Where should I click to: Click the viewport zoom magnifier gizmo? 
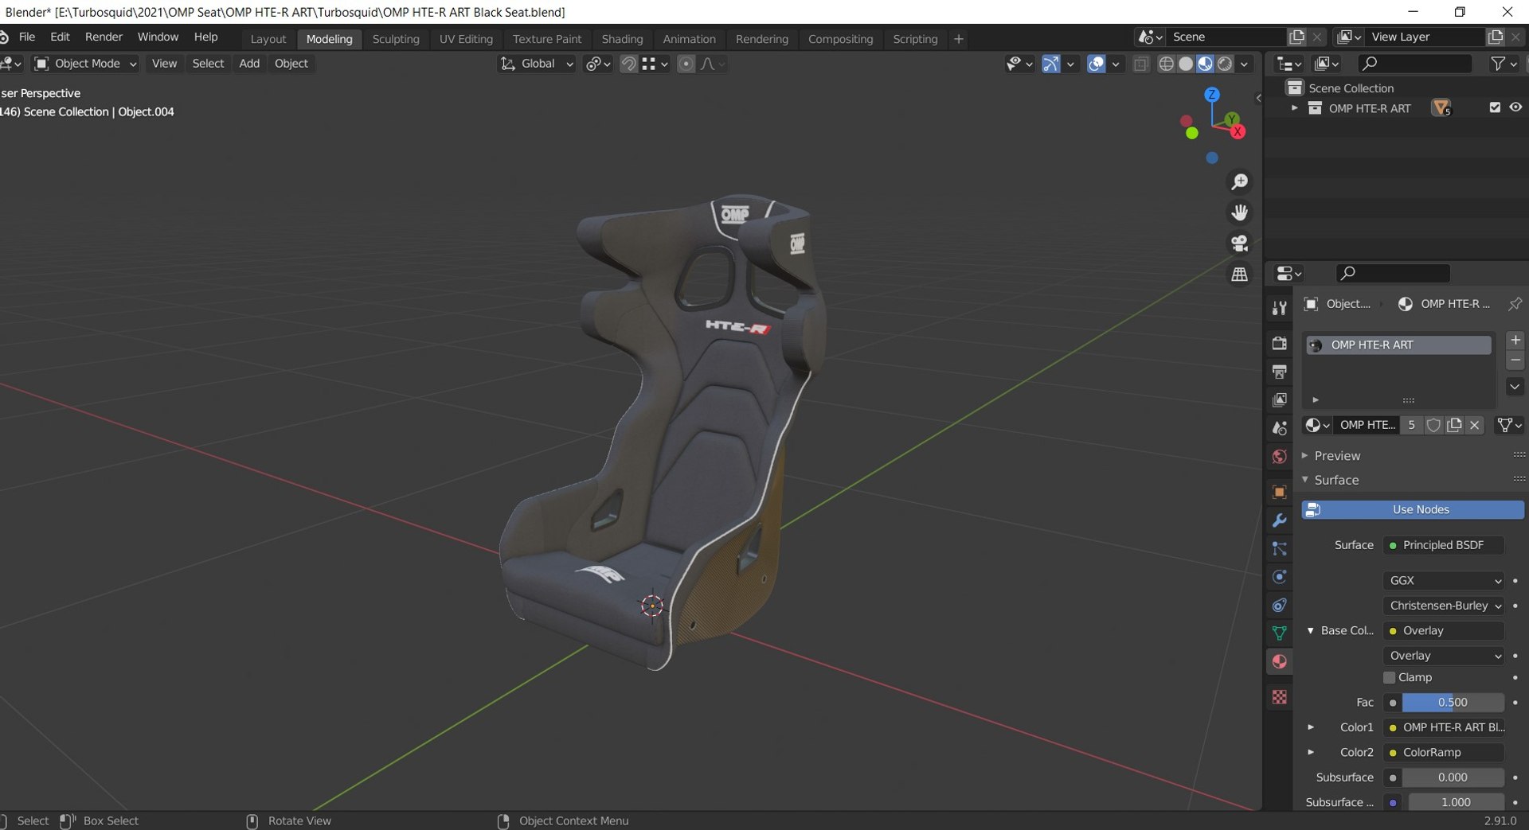coord(1239,182)
